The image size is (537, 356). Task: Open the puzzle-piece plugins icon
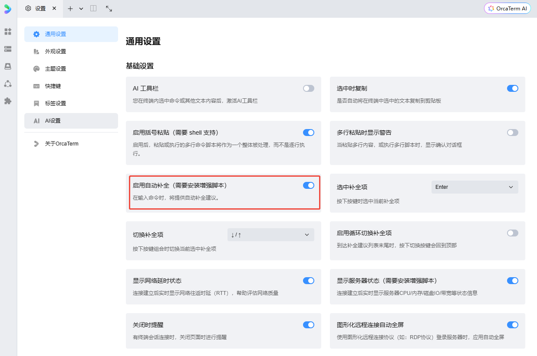(x=8, y=101)
